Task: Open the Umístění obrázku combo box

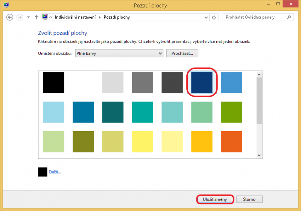Action: click(x=119, y=53)
